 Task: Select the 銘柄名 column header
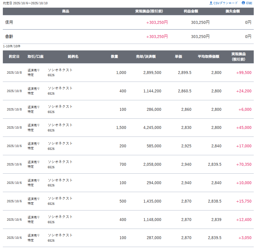coord(73,57)
